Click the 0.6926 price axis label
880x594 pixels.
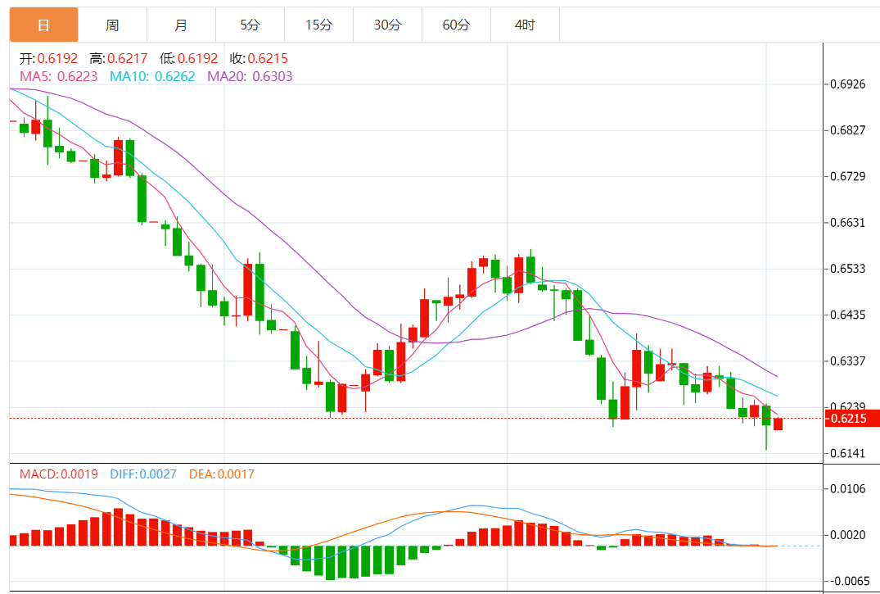tap(848, 84)
